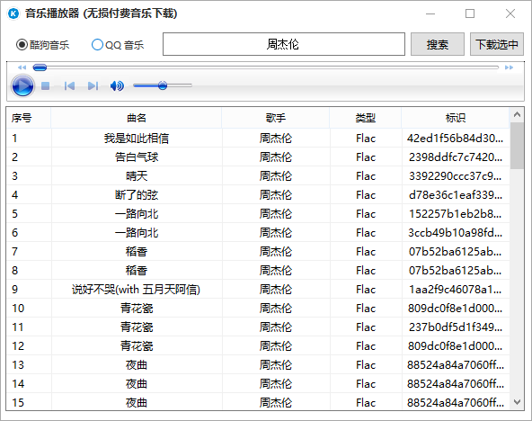Click the rewind double-arrow icon
The image size is (532, 421).
click(22, 67)
